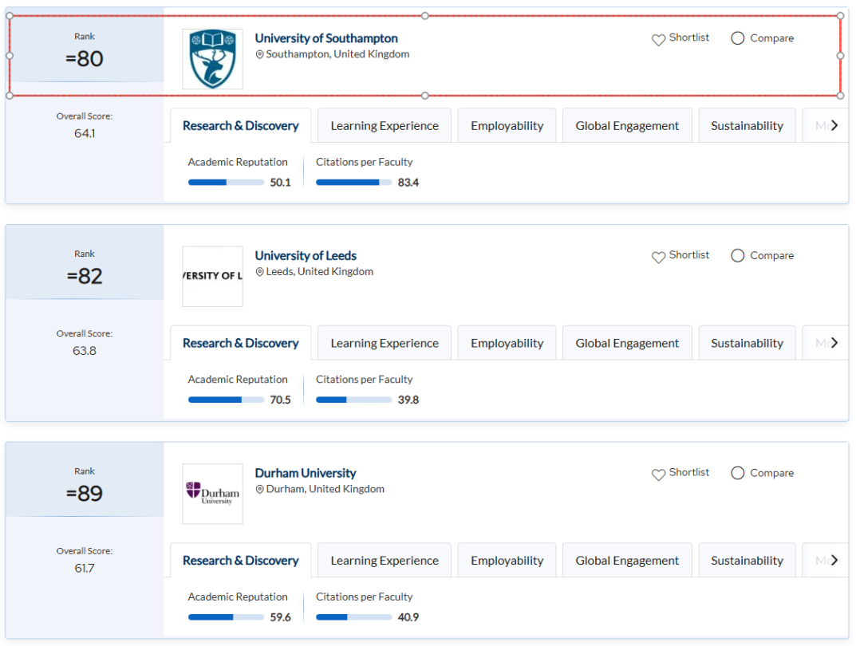
Task: Click the overall score 61.7
Action: 85,568
